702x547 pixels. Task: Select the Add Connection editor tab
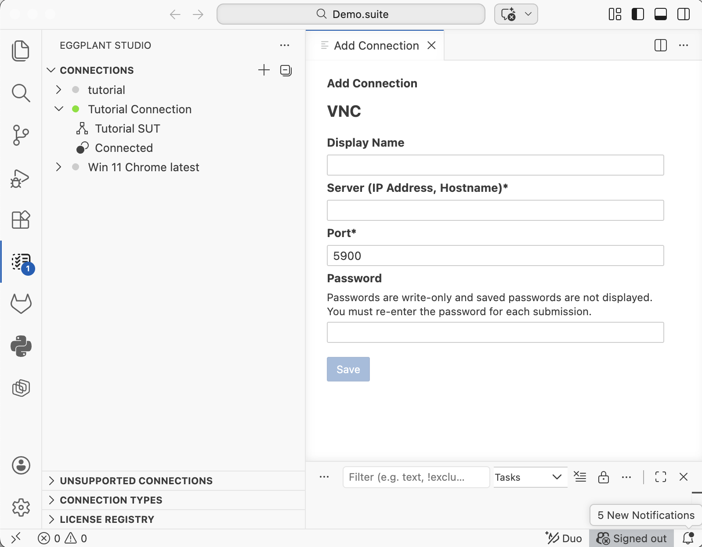coord(376,46)
